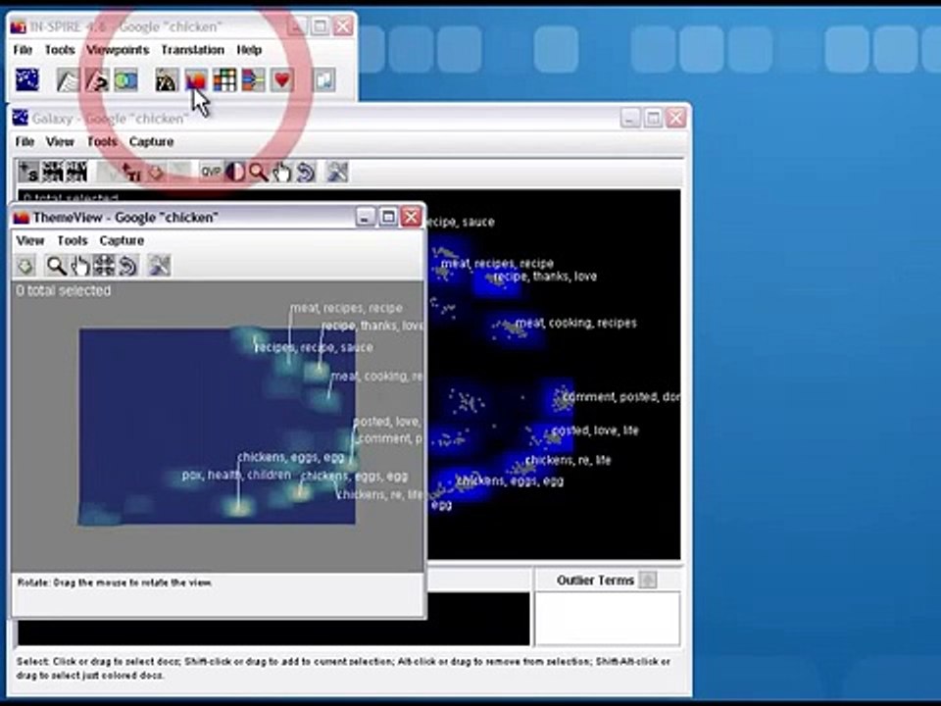The image size is (941, 706).
Task: Click the spiral reset icon in ThemeView toolbar
Action: [127, 266]
